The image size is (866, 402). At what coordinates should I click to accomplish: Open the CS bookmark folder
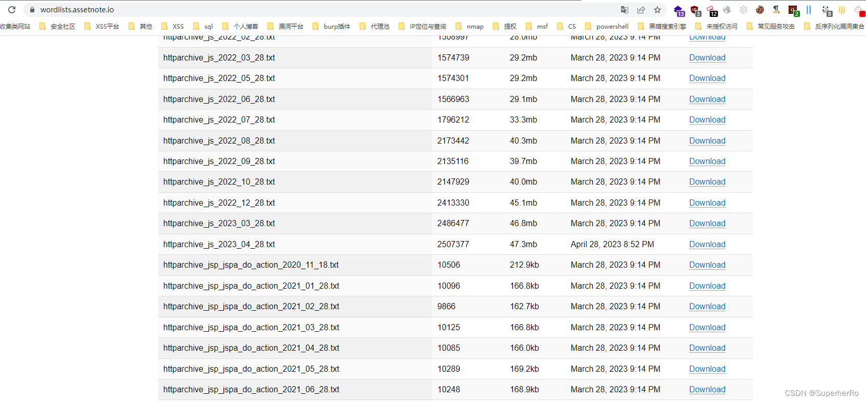tap(567, 26)
